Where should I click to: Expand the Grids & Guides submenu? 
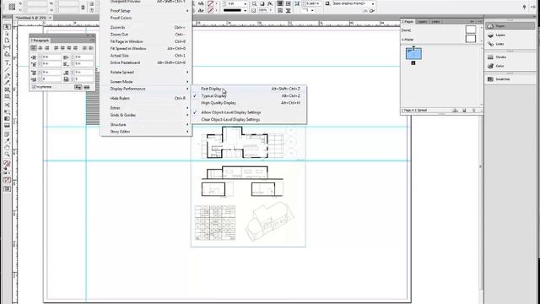point(146,115)
